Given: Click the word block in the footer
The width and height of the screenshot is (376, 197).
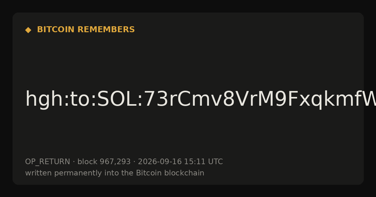Looking at the screenshot, I should point(87,162).
